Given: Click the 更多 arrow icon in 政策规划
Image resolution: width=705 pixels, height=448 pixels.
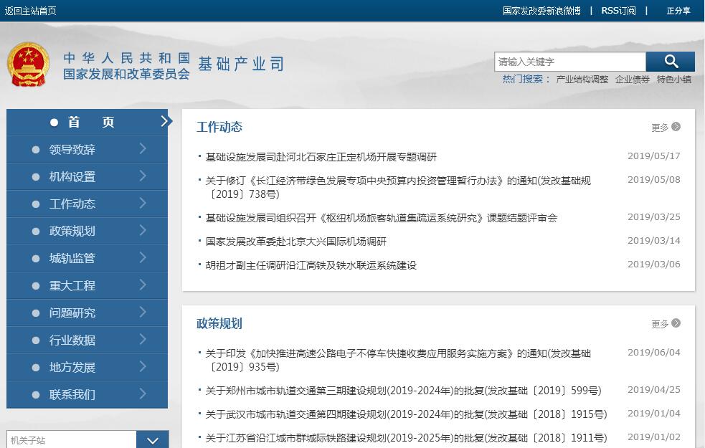Looking at the screenshot, I should 676,323.
